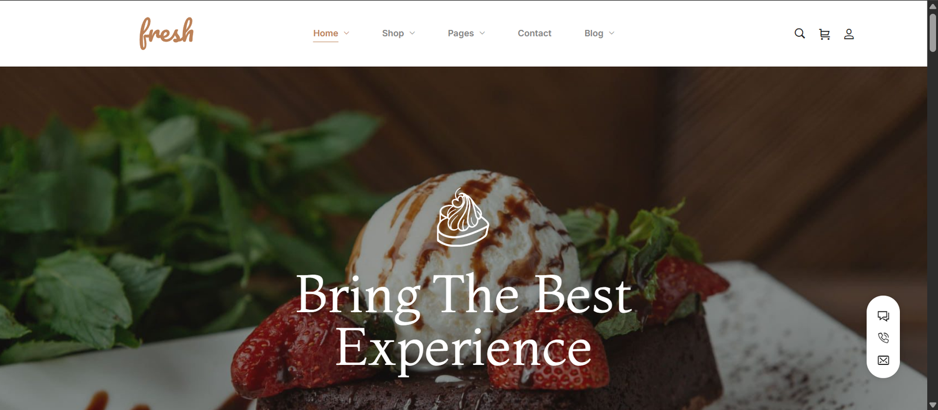938x410 pixels.
Task: Expand the Pages dropdown arrow
Action: 482,33
